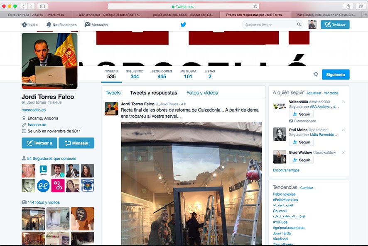Open the Calzedonia storefront tweet photo
The image size is (368, 246).
point(191,183)
